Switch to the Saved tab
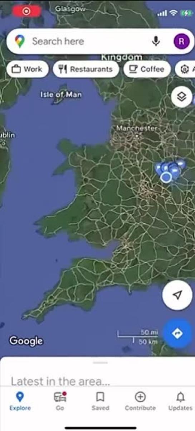 point(100,401)
